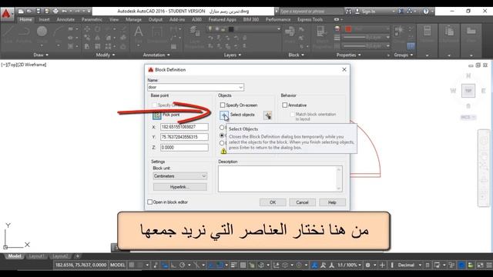Click the Insert block icon in Block panel
The height and width of the screenshot is (277, 493).
pyautogui.click(x=290, y=34)
